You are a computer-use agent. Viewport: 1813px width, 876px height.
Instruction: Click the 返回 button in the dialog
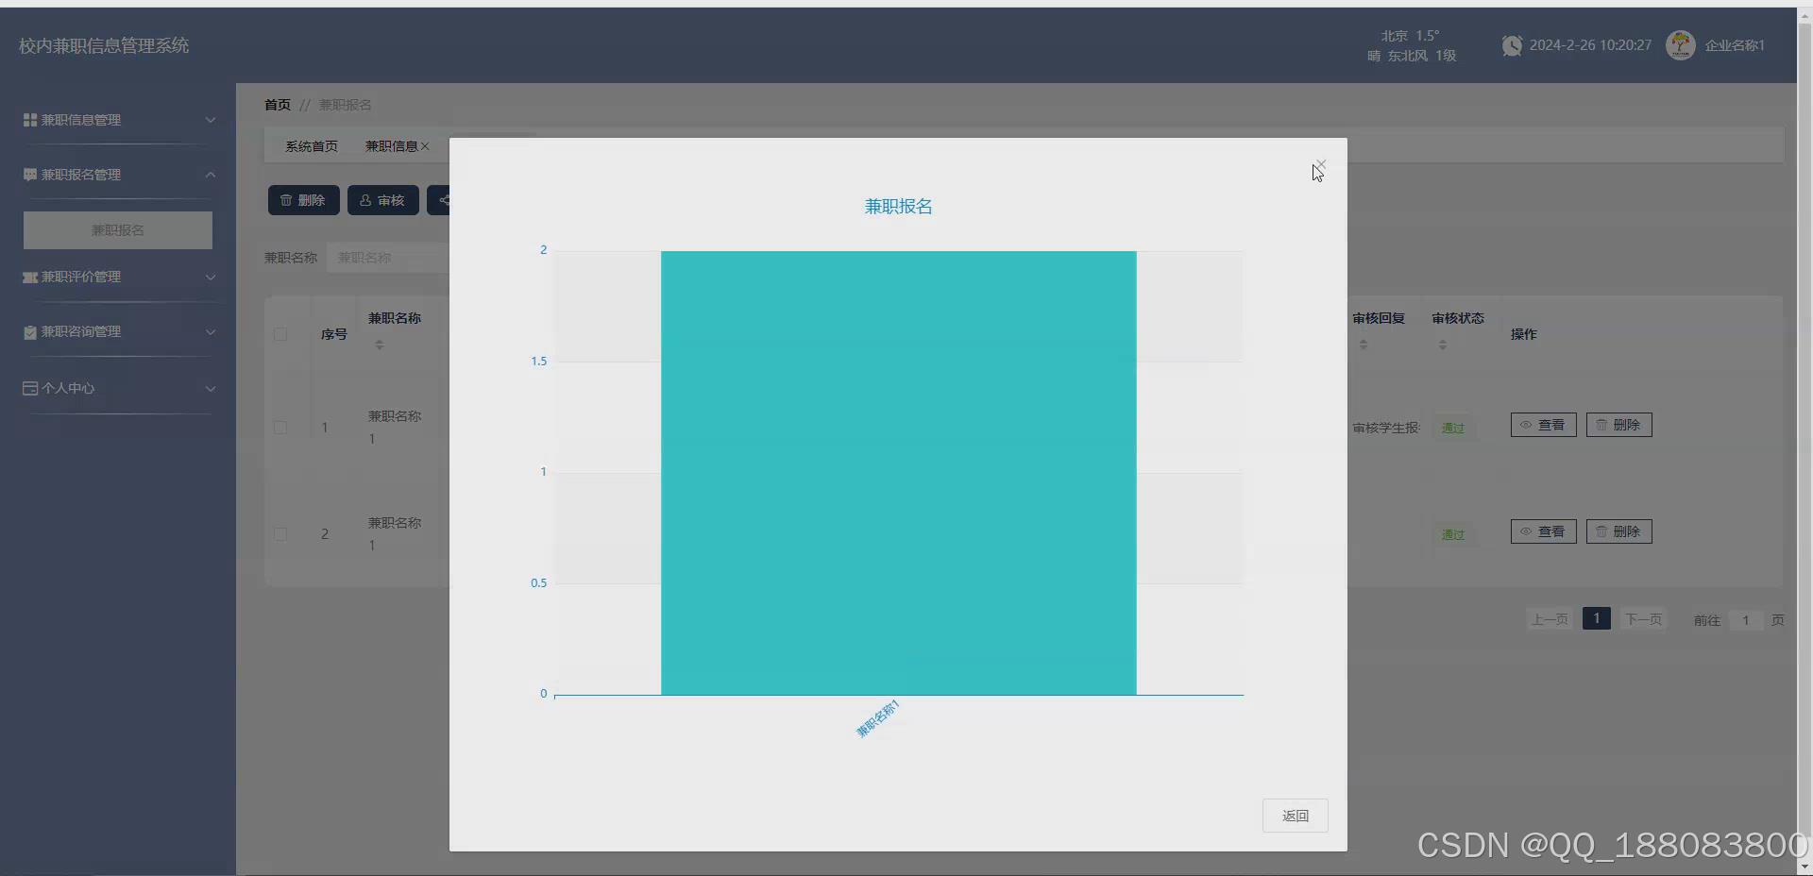[x=1295, y=815]
